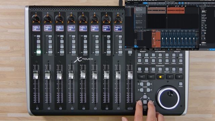Viewport: 215px width, 121px height.
Task: Click the 'Audio 1' scribble strip display
Action: (x=36, y=28)
